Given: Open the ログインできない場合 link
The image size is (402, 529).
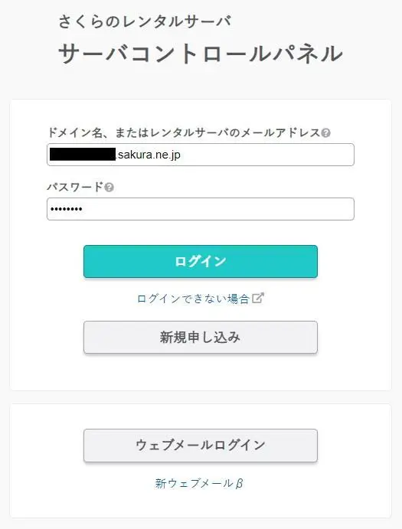Looking at the screenshot, I should pos(194,299).
